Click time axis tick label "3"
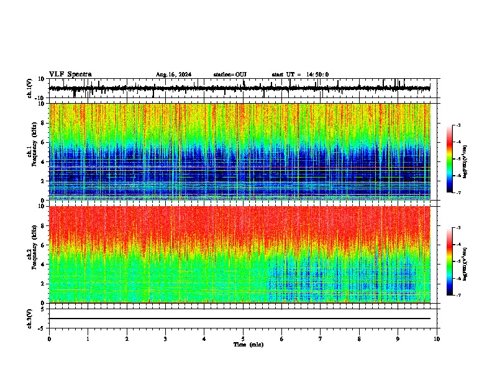This screenshot has width=492, height=380. pyautogui.click(x=165, y=339)
